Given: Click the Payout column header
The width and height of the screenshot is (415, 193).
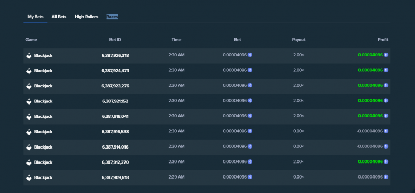Looking at the screenshot, I should (x=299, y=40).
